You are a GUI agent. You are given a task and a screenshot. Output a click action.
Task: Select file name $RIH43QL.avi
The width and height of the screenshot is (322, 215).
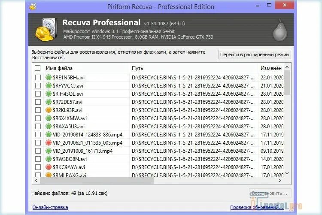tap(68, 94)
